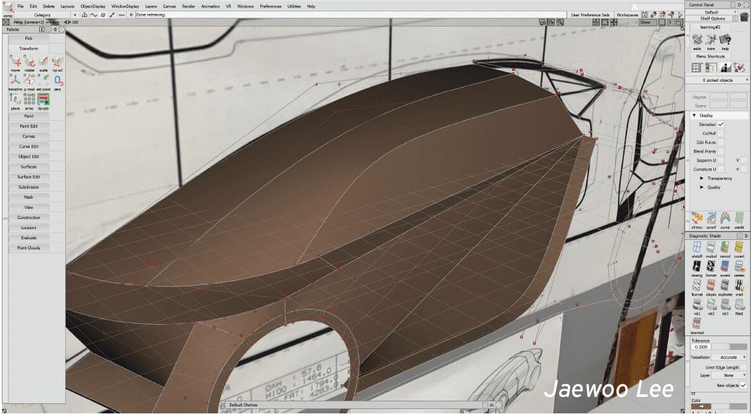Enable the Isoparm U checkbox
Screen dimensions: 752x414
(721, 160)
